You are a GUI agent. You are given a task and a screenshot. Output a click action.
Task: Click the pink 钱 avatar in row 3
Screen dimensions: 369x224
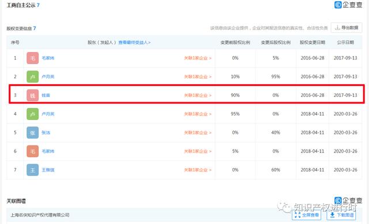32,95
